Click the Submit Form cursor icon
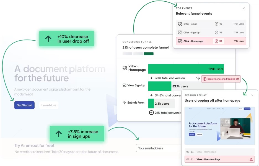The image size is (259, 166). click(125, 102)
